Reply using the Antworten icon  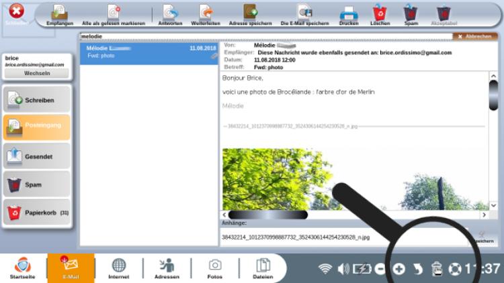[x=170, y=15]
